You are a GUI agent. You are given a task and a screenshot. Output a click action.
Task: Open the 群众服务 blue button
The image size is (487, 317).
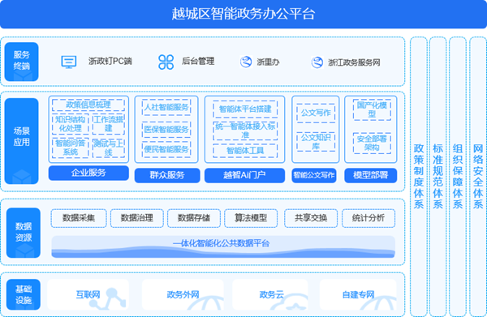coord(167,175)
